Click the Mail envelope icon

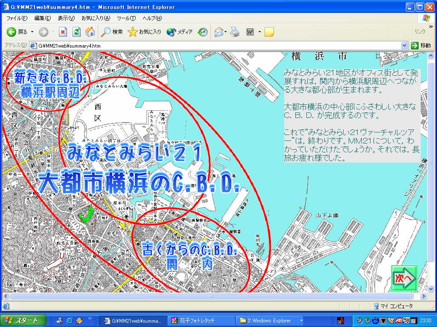pos(219,32)
